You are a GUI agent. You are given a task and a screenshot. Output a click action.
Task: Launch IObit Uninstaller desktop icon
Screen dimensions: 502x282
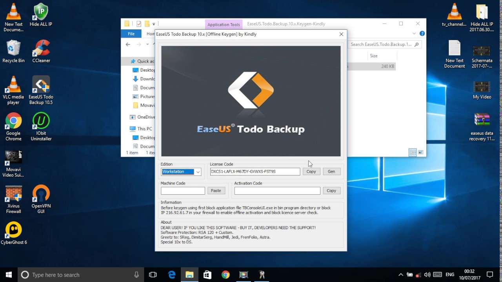coord(41,125)
